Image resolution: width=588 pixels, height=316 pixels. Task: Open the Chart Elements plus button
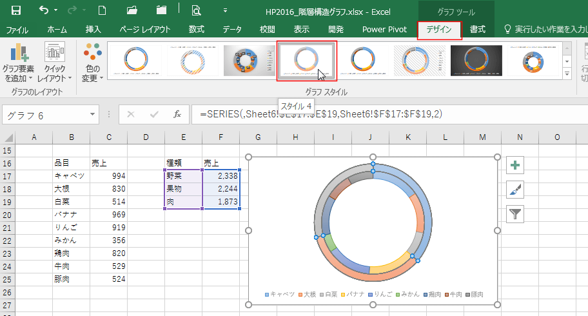(x=516, y=165)
